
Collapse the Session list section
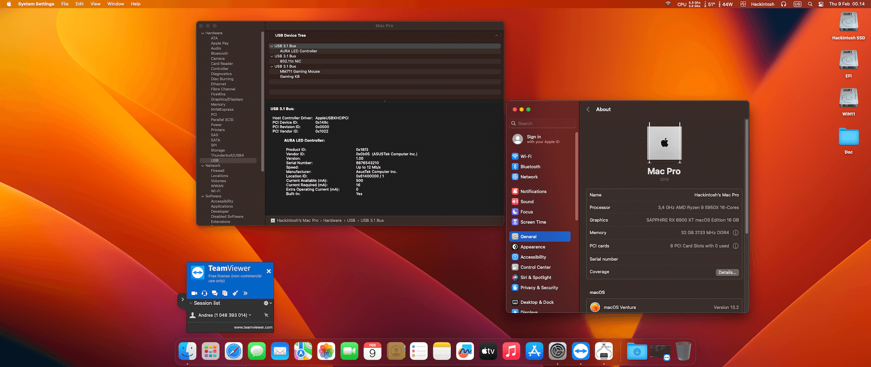coord(191,303)
